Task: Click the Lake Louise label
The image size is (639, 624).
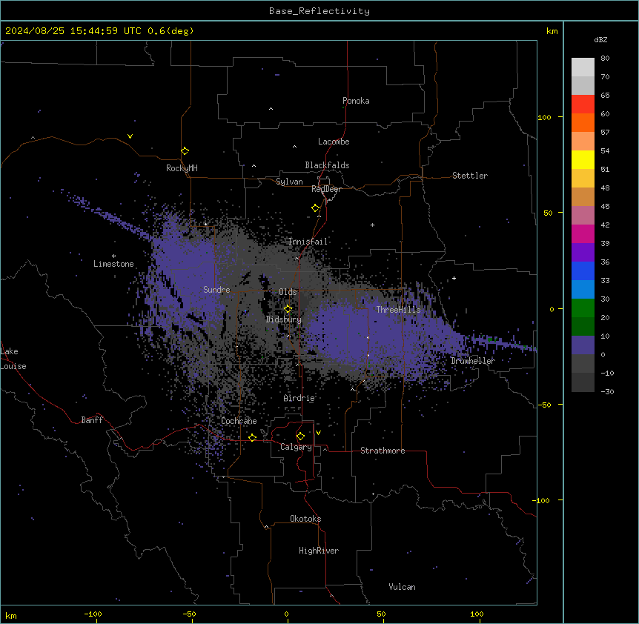Action: click(x=13, y=359)
